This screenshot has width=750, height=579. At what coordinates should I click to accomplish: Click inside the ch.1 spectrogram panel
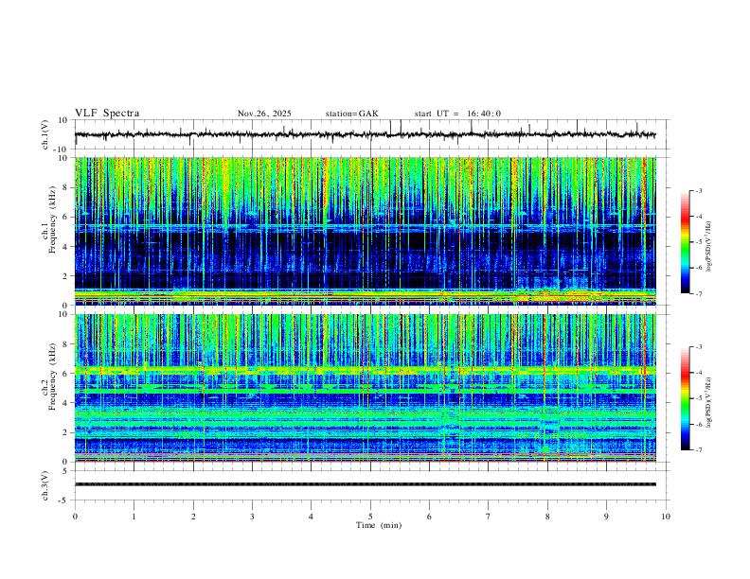pos(366,231)
